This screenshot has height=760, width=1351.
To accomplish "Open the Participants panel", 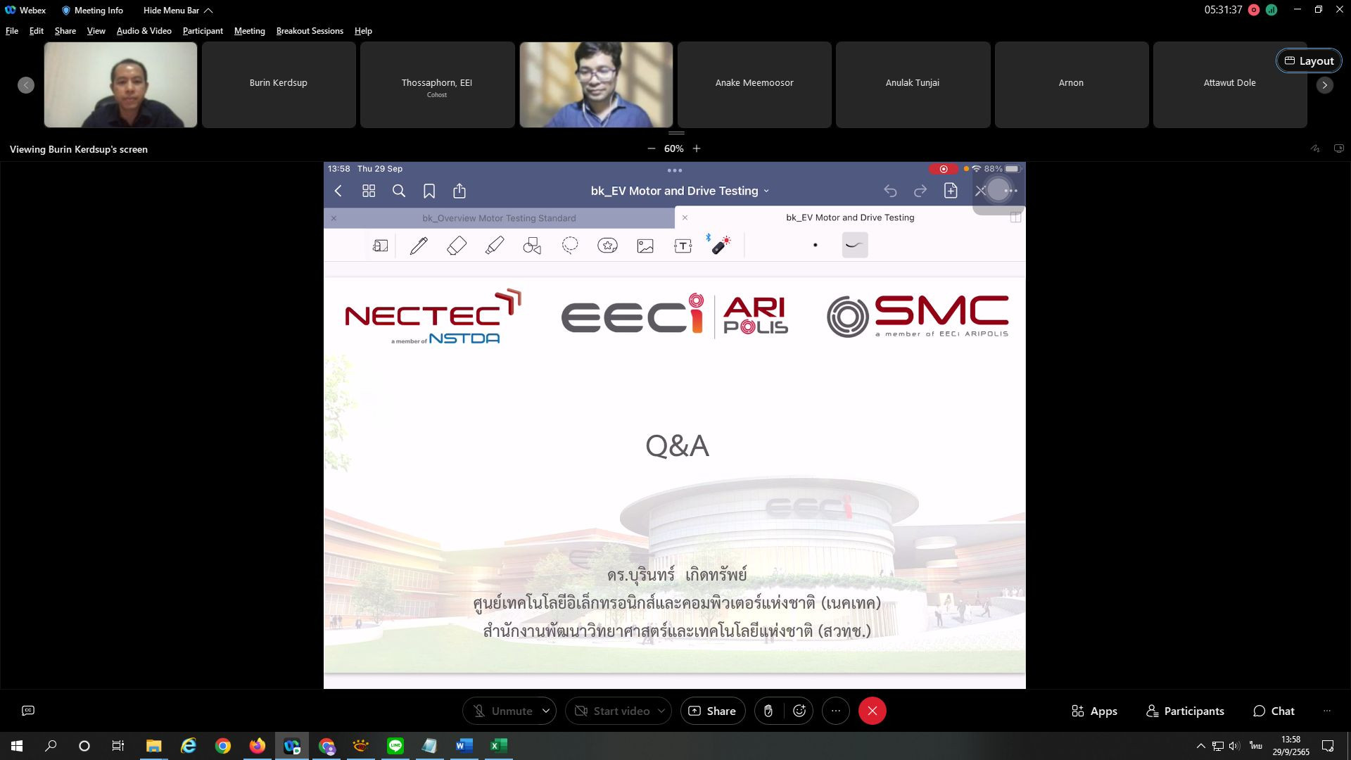I will click(x=1185, y=711).
